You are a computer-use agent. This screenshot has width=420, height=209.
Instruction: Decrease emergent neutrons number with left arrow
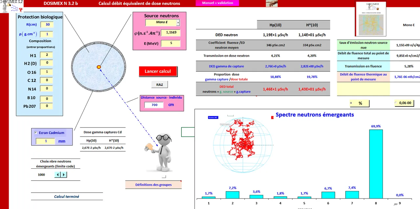pos(57,175)
